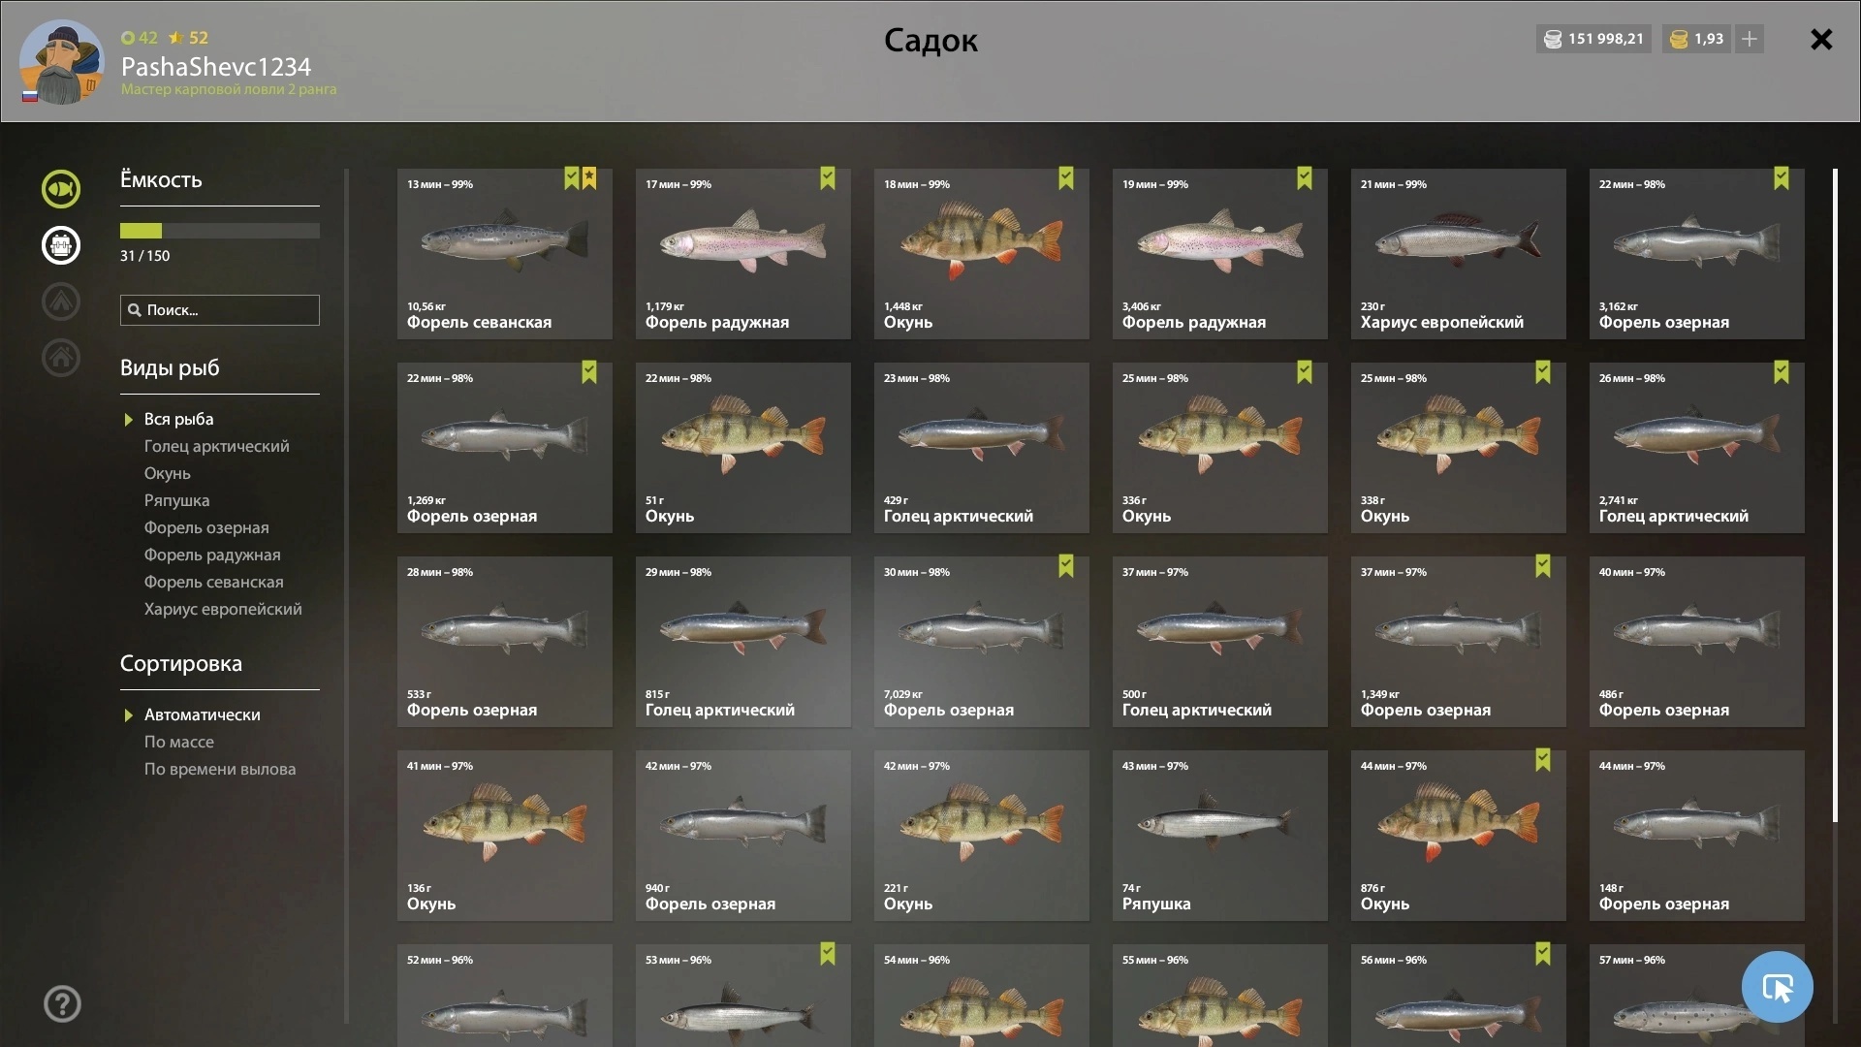Screen dimensions: 1861x1047
Task: Click player name PashaShevc1234
Action: coord(216,67)
